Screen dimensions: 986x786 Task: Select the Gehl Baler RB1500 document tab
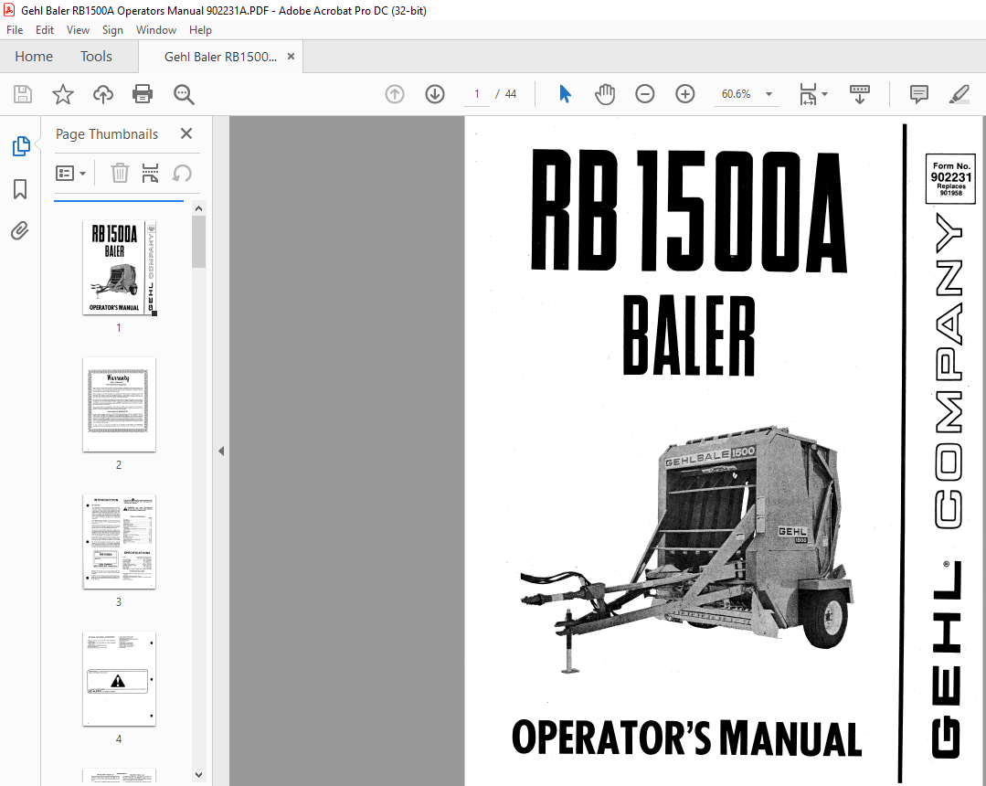[220, 57]
